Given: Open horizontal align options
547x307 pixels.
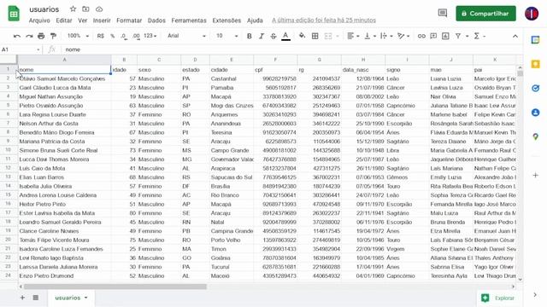Looking at the screenshot, I should (353, 36).
